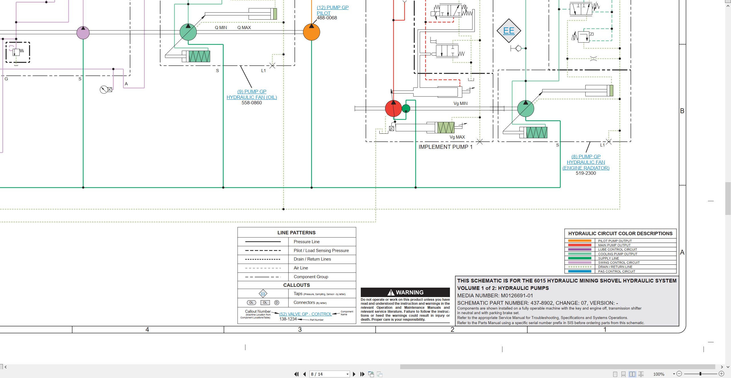Click the zoom in plus icon
This screenshot has width=731, height=378.
(721, 374)
